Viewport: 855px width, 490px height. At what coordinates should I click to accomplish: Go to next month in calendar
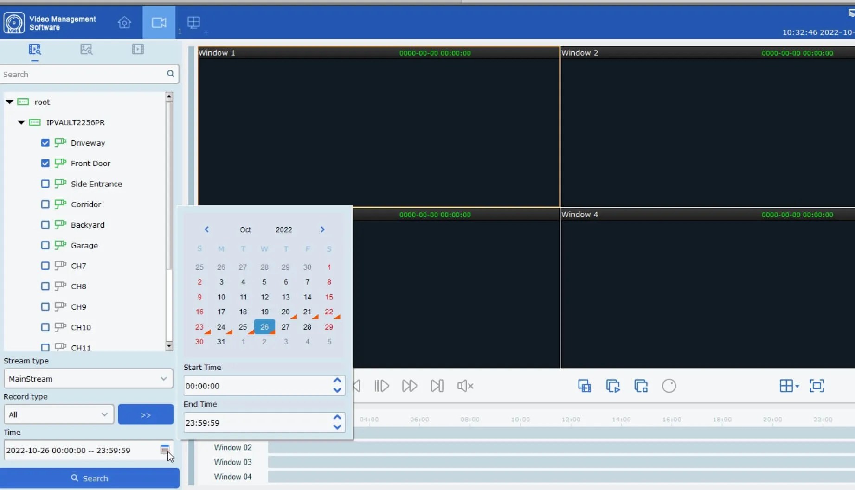pyautogui.click(x=322, y=229)
